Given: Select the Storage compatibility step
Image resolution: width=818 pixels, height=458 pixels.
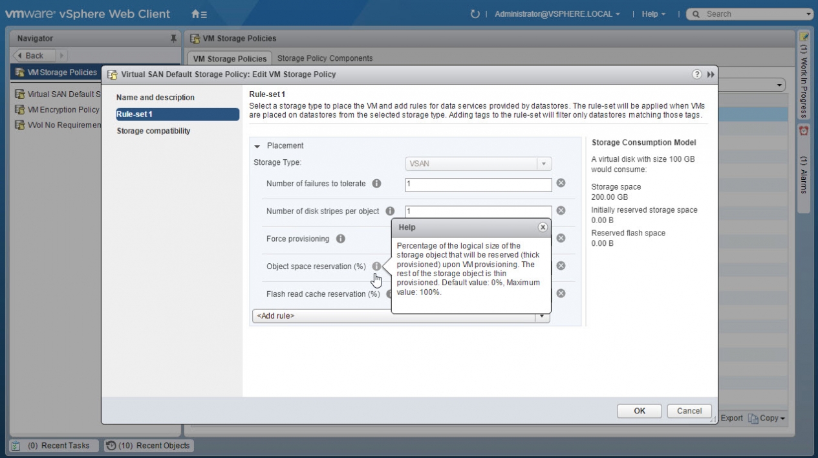Looking at the screenshot, I should pyautogui.click(x=153, y=131).
